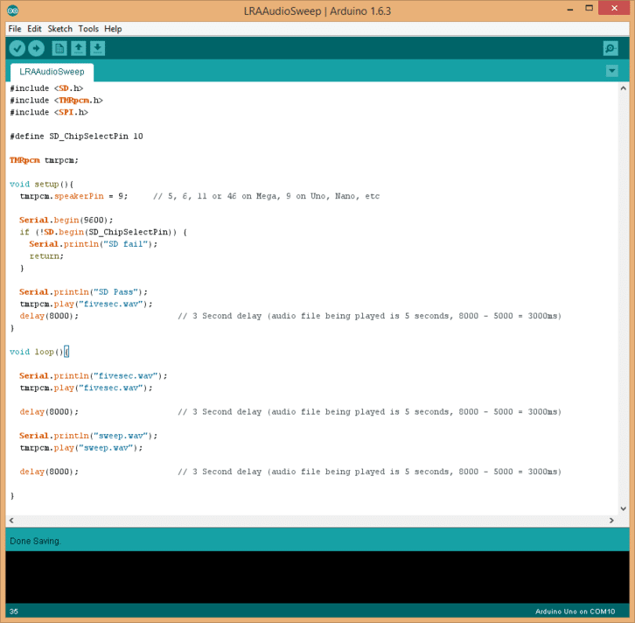Image resolution: width=635 pixels, height=623 pixels.
Task: Click the "#include <SPI.h>" line
Action: [x=49, y=112]
